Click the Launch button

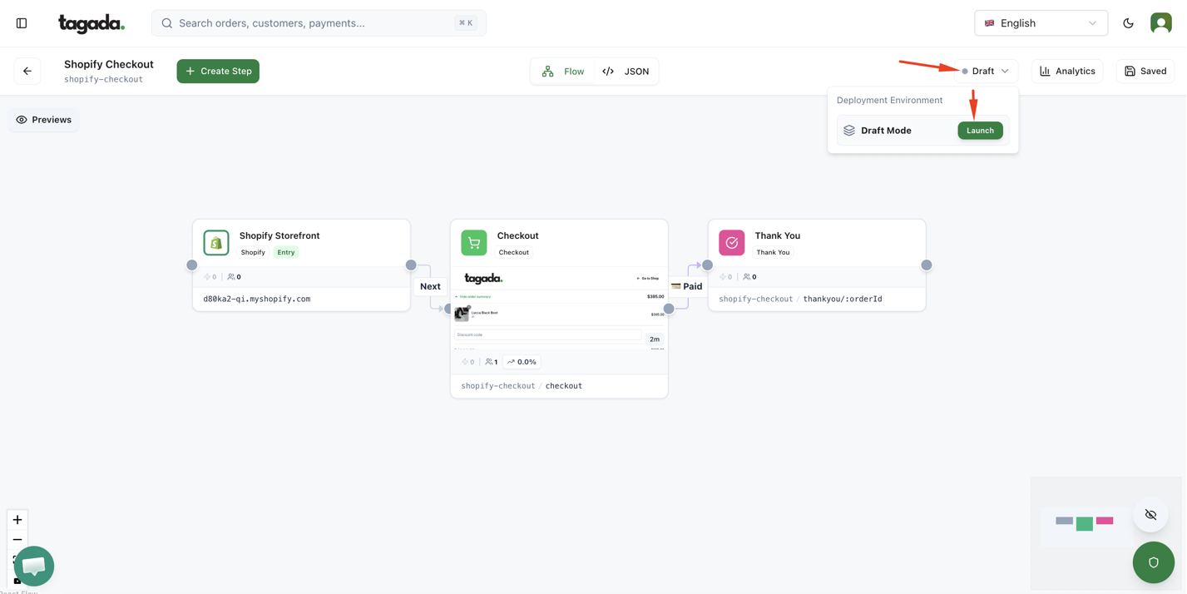[980, 131]
